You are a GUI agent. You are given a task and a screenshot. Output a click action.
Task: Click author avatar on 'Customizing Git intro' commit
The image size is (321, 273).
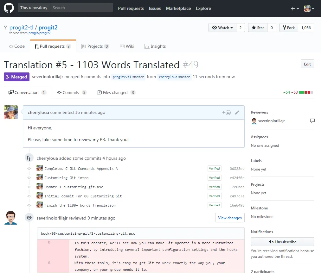(x=40, y=177)
